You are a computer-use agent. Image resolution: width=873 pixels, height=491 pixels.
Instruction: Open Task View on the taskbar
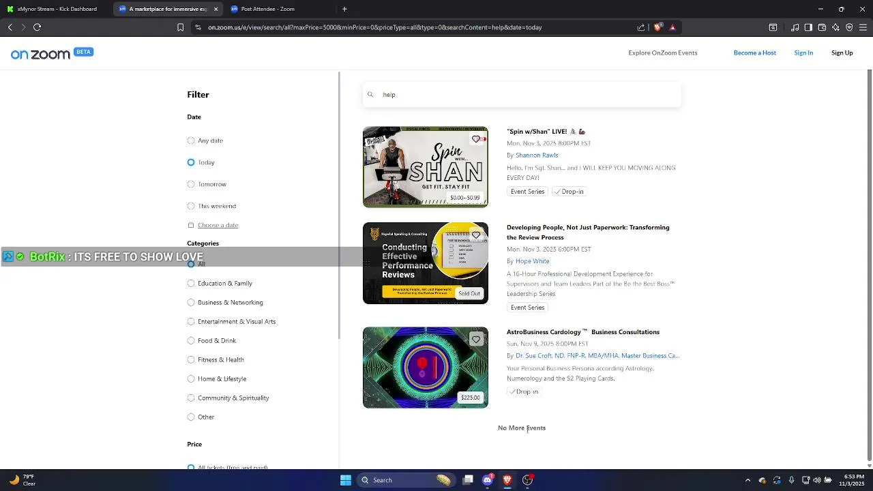click(468, 480)
